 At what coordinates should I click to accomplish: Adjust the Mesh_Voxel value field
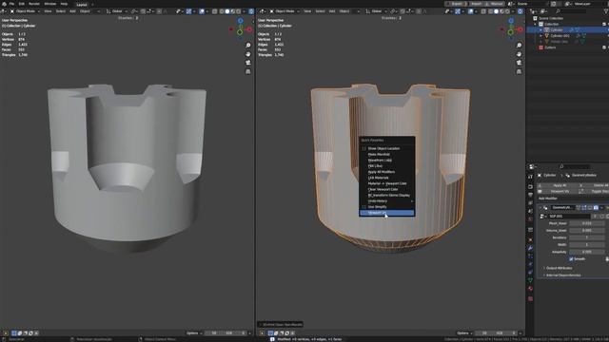click(587, 223)
